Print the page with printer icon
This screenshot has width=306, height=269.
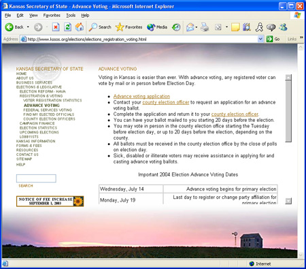[x=205, y=27]
